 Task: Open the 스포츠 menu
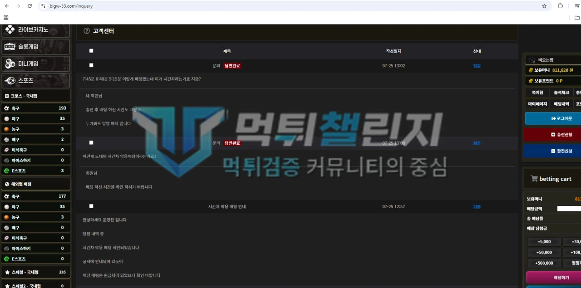click(36, 80)
